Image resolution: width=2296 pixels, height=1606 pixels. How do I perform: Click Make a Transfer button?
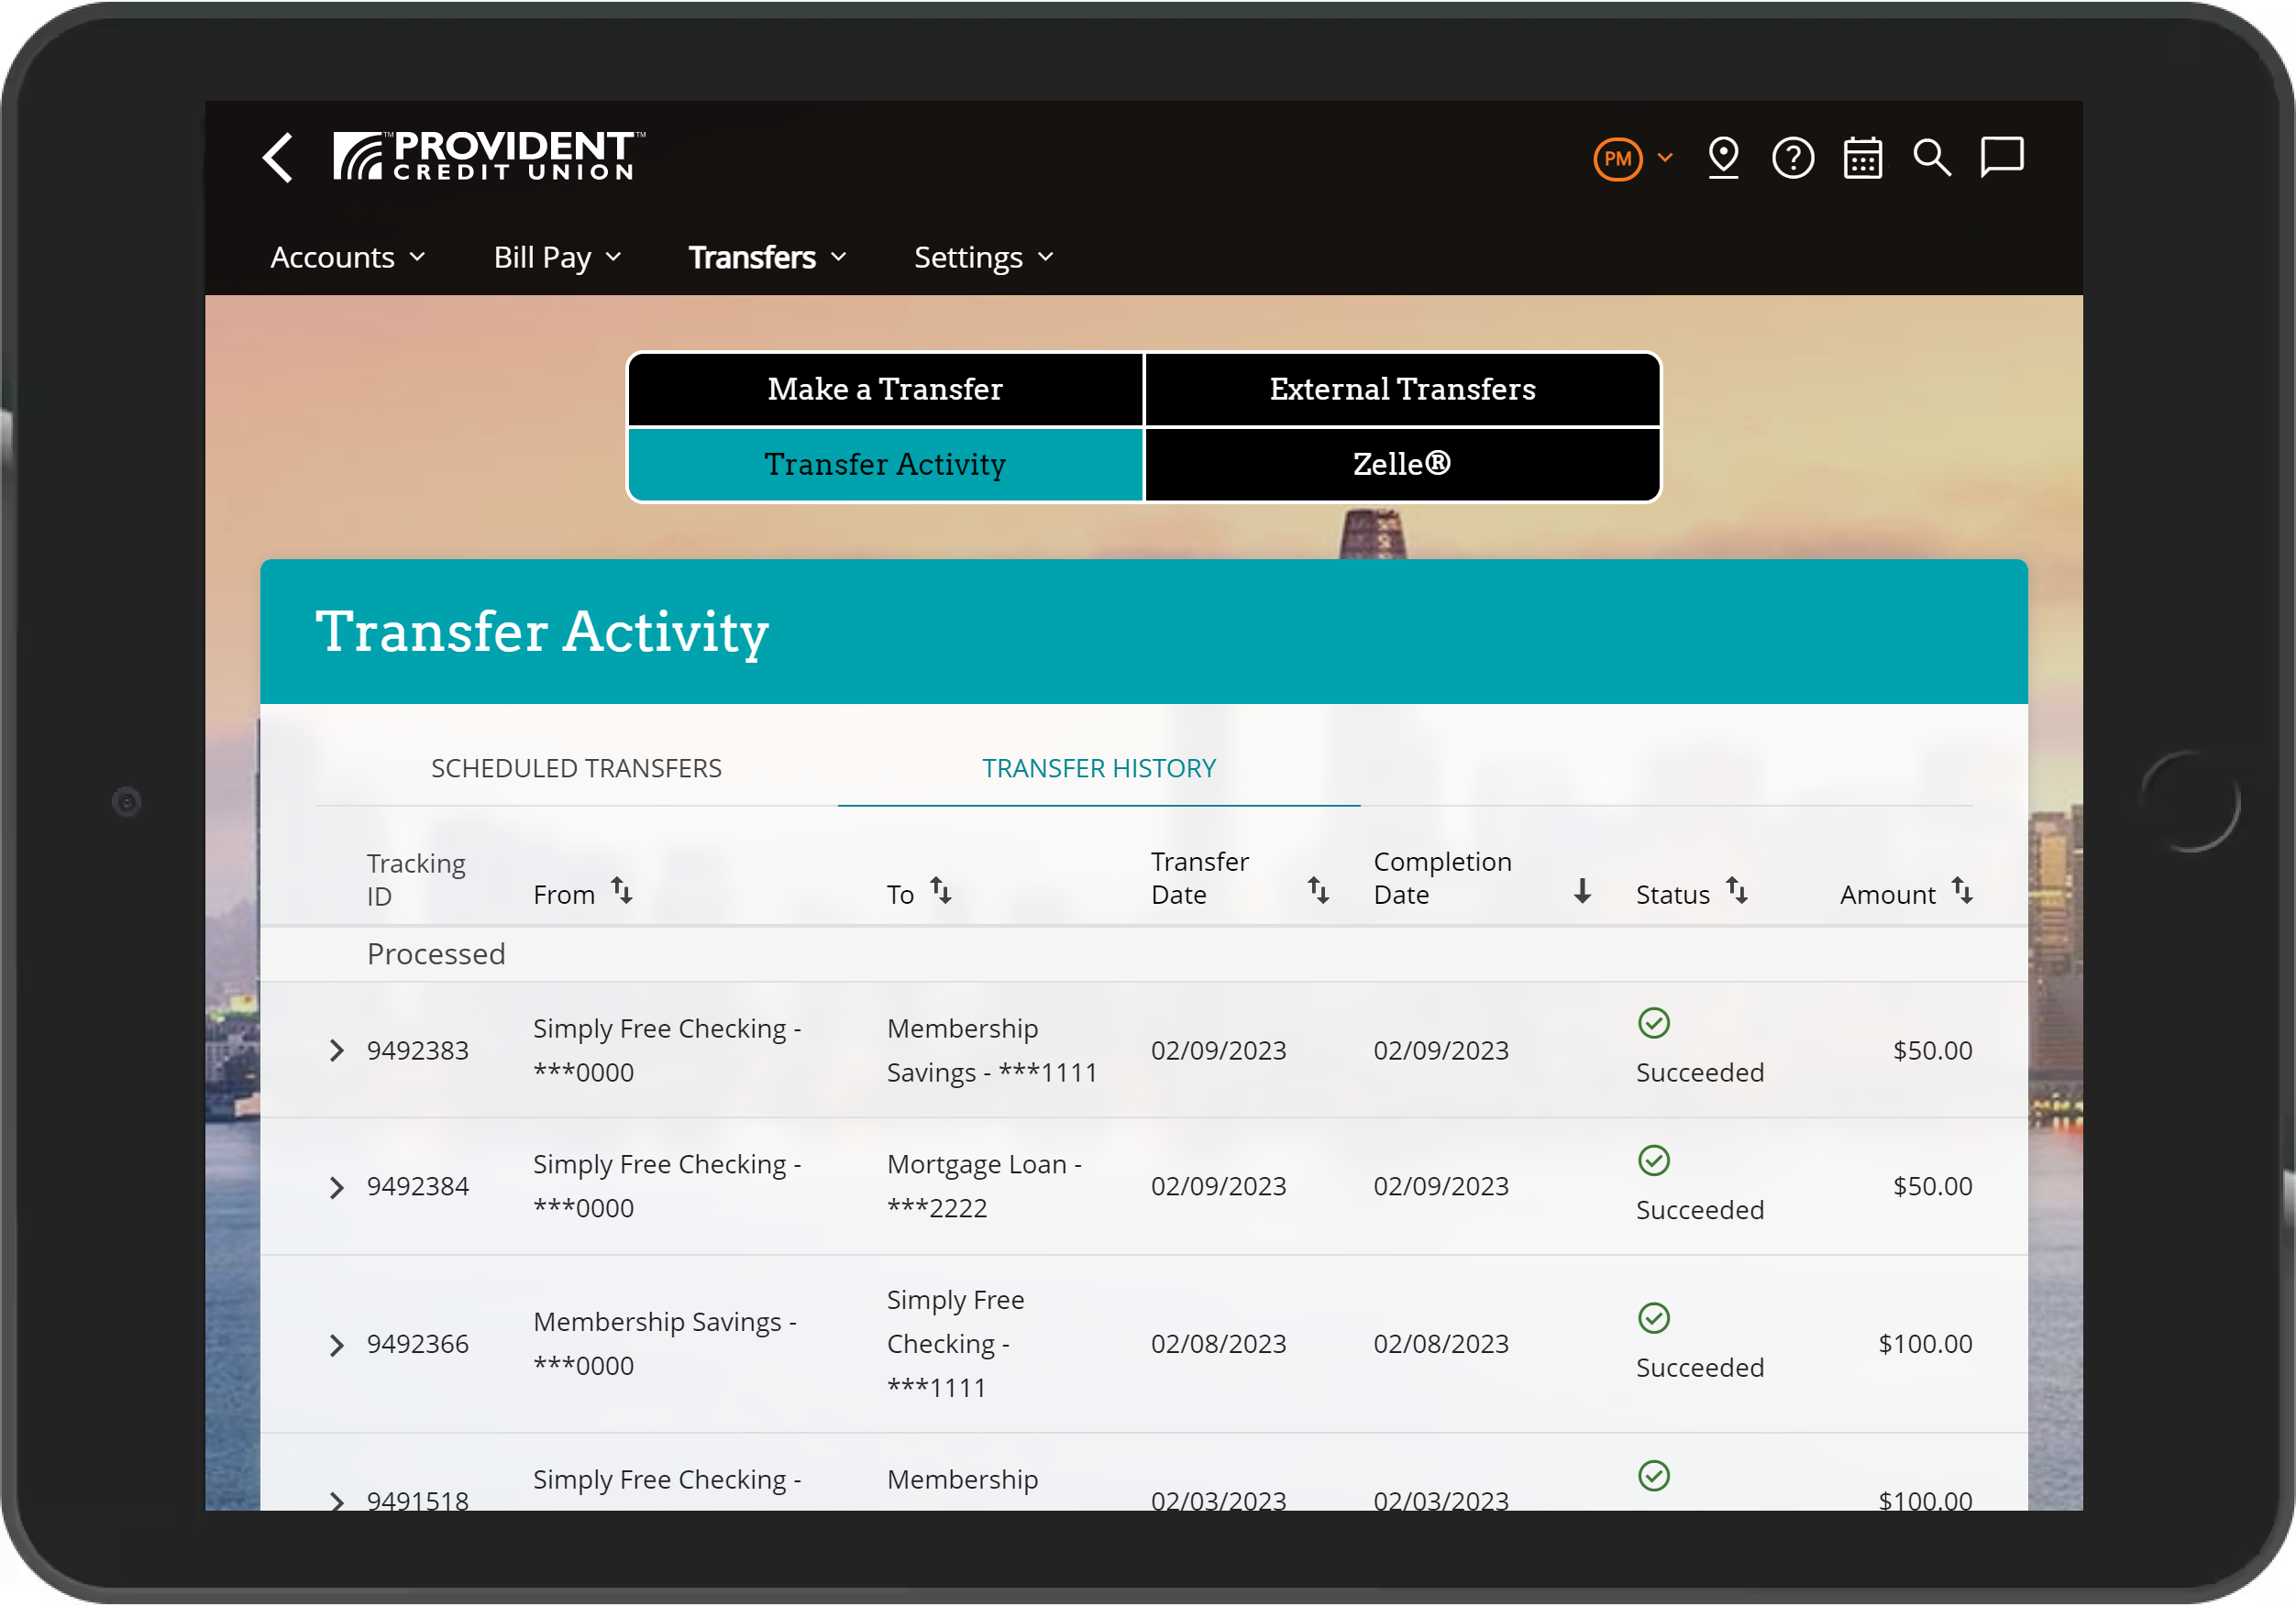click(887, 387)
